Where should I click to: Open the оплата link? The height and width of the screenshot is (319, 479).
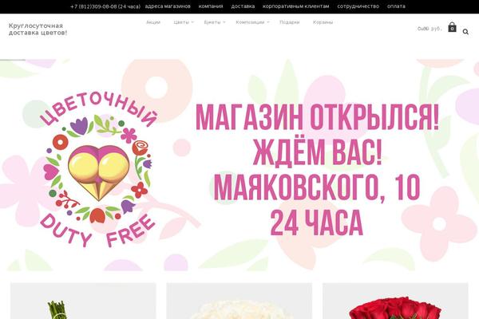tap(396, 6)
